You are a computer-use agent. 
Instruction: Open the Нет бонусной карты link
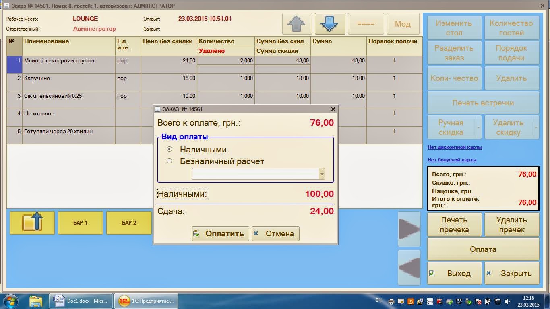tap(452, 160)
